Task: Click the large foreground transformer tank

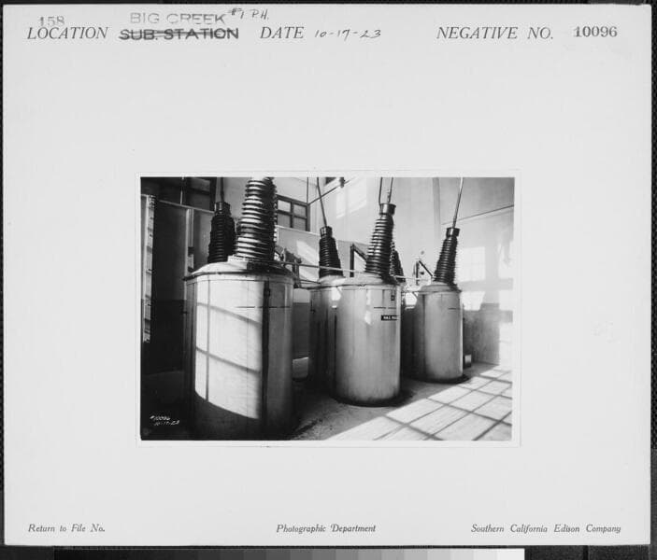Action: pyautogui.click(x=239, y=350)
